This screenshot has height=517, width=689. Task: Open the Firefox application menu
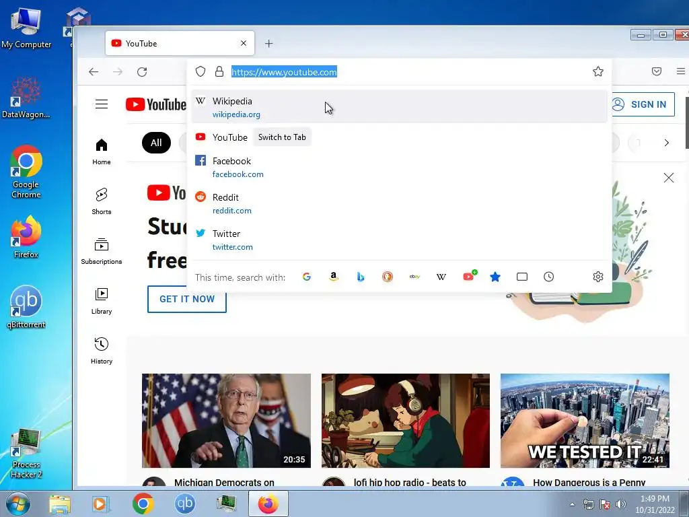point(681,71)
